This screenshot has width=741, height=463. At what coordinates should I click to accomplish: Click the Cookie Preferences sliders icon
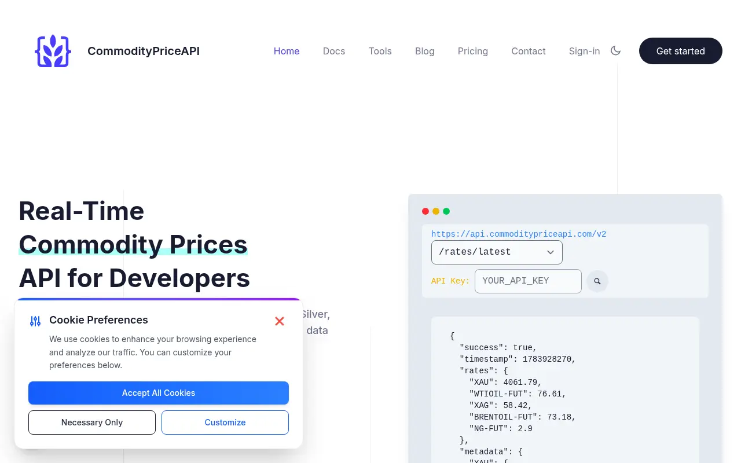pos(35,321)
